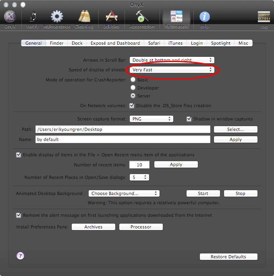Open the Exposé and Dashboard tab

tap(115, 43)
